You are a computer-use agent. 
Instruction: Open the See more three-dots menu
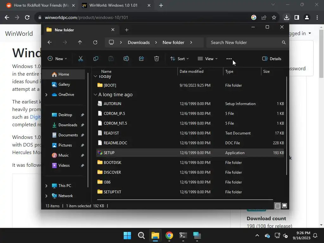[229, 59]
